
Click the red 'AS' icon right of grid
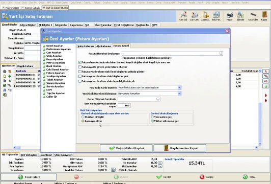click(x=265, y=81)
